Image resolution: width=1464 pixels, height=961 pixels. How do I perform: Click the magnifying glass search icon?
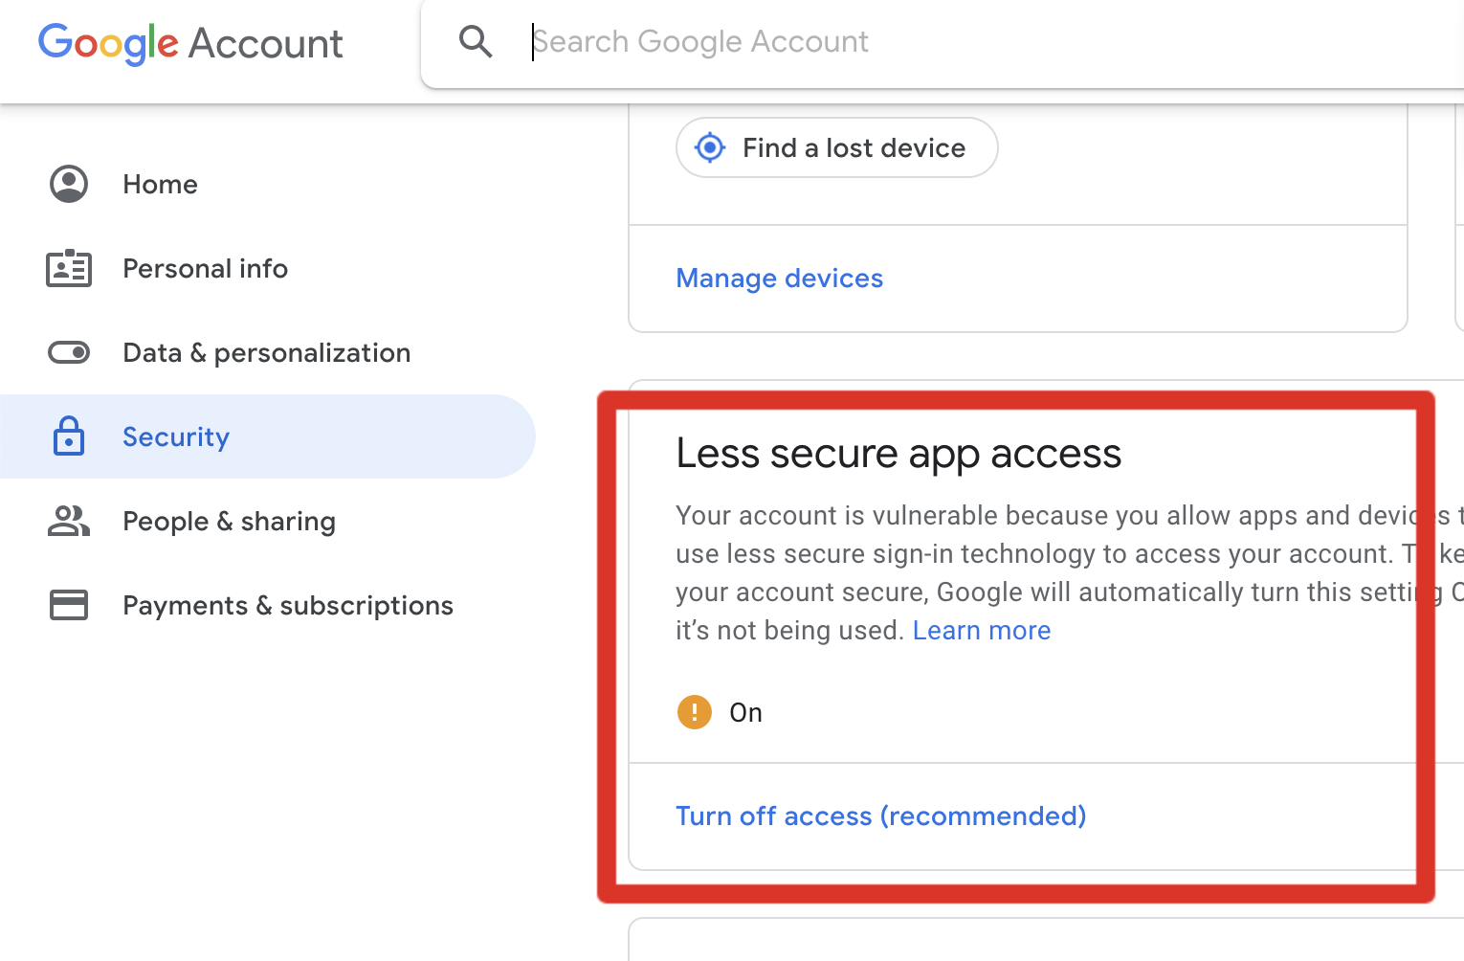(x=476, y=41)
